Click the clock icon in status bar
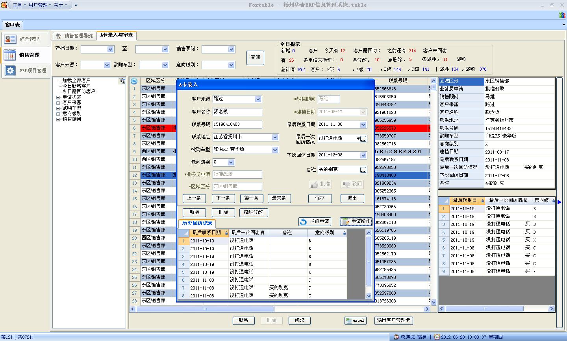The width and height of the screenshot is (567, 341). click(x=437, y=337)
